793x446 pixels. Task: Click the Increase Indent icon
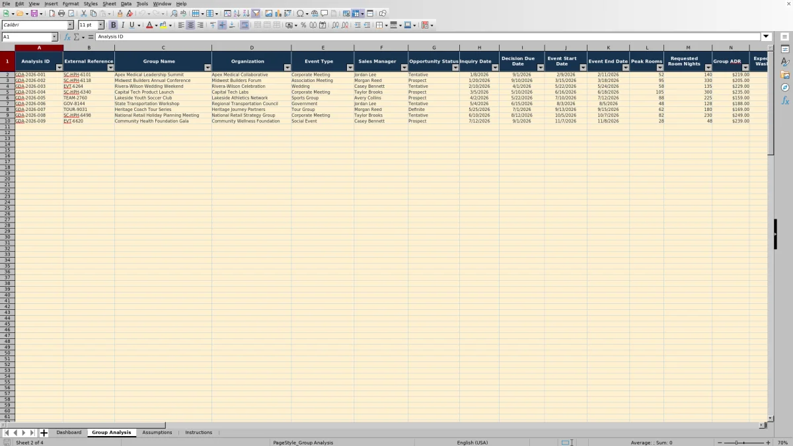click(x=358, y=25)
